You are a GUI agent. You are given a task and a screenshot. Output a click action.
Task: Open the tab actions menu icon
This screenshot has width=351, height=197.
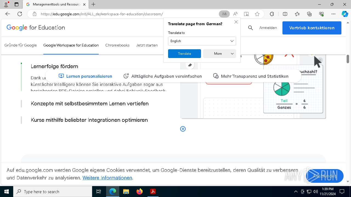16,4
